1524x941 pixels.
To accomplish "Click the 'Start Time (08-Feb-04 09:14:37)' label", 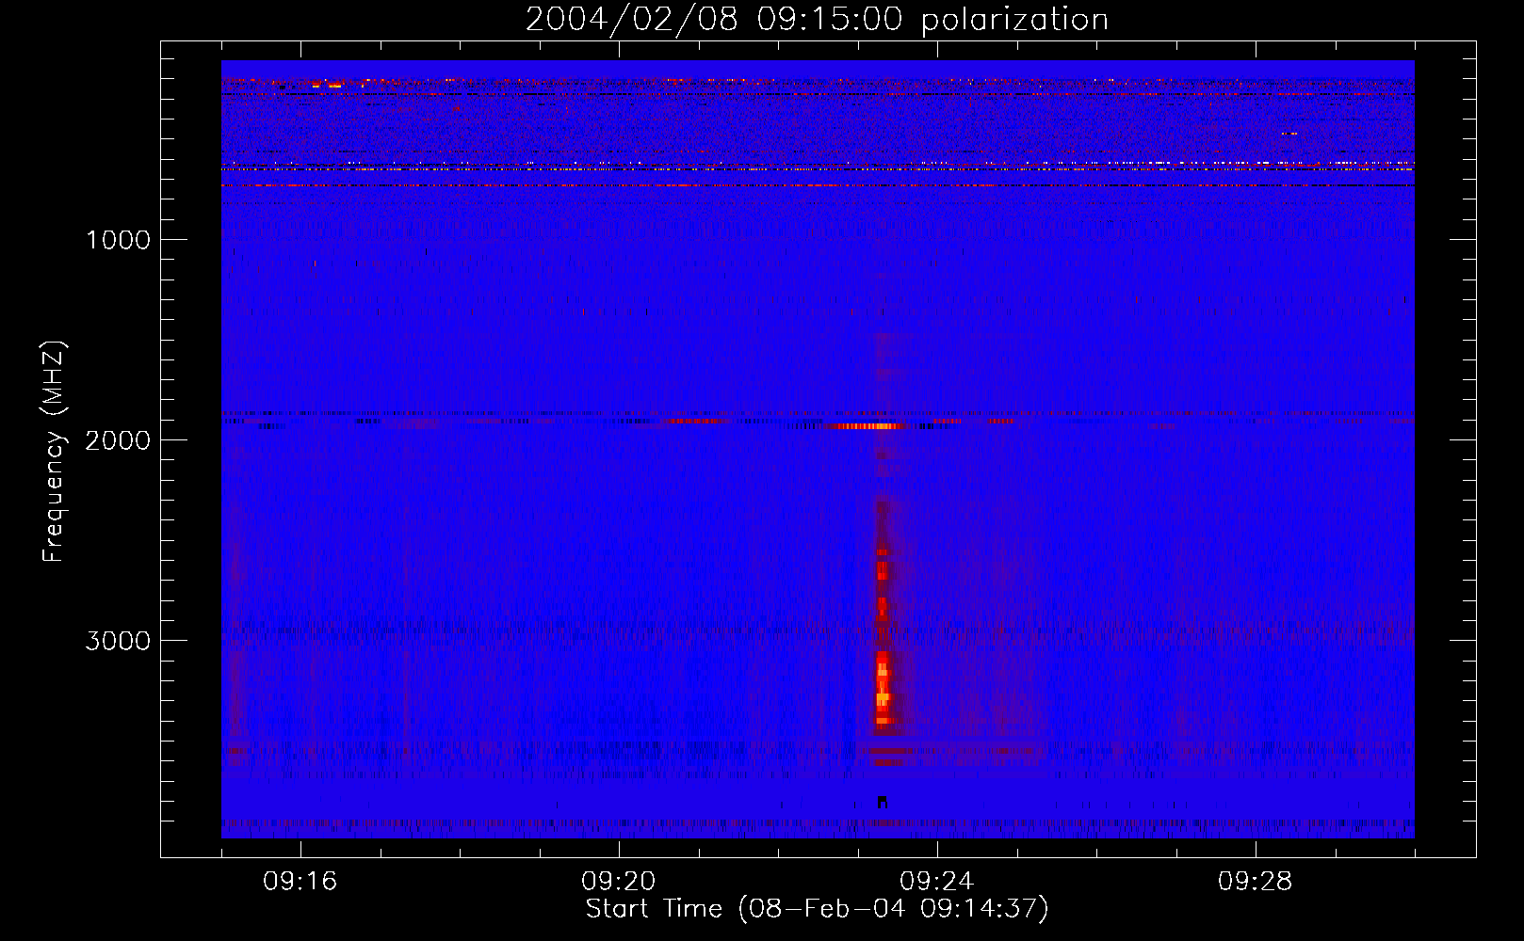I will (x=817, y=909).
